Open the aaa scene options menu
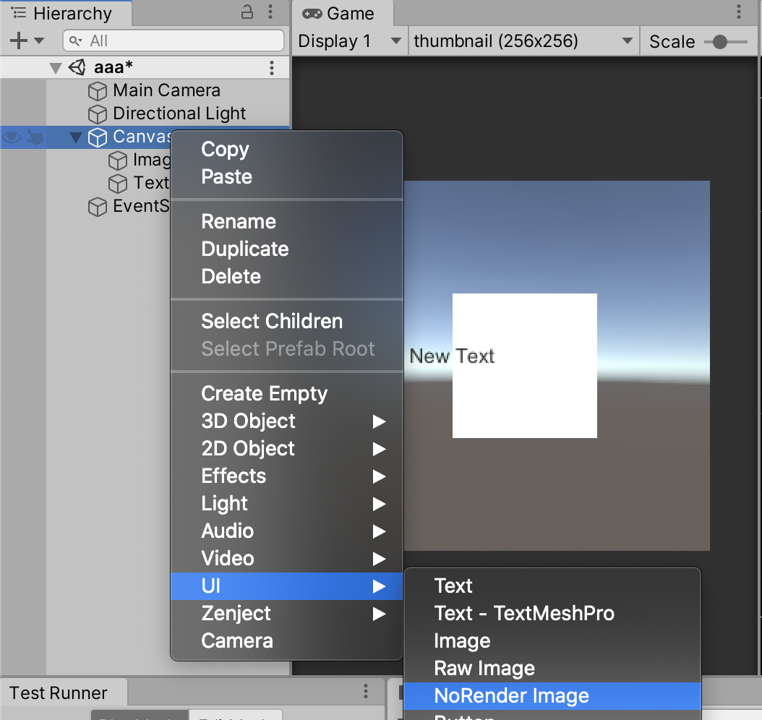The height and width of the screenshot is (720, 762). [272, 67]
